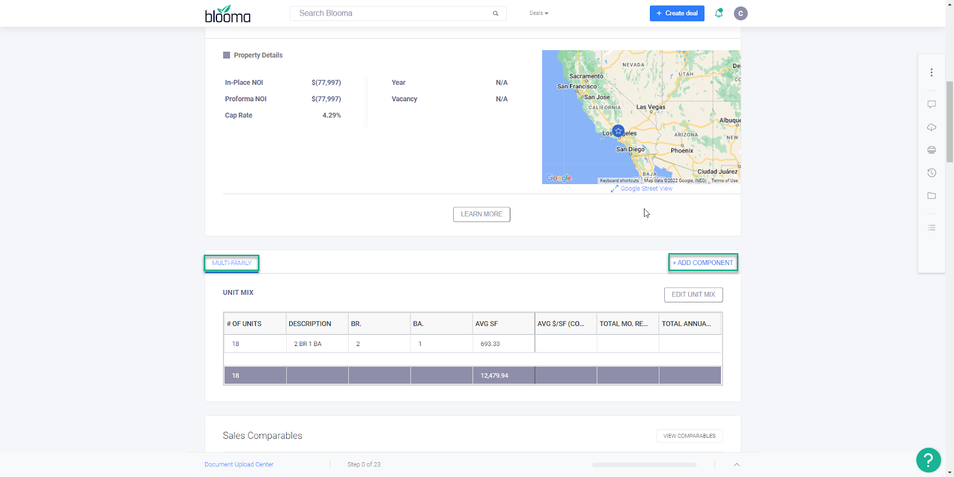Expand the bottom step bar chevron
Image resolution: width=954 pixels, height=477 pixels.
click(736, 464)
